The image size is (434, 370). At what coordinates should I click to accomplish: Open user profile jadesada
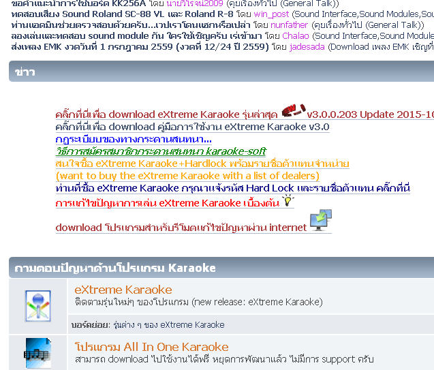pyautogui.click(x=307, y=47)
